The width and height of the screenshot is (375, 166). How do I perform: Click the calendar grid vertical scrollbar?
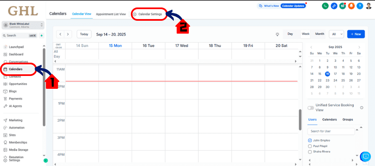pos(300,120)
